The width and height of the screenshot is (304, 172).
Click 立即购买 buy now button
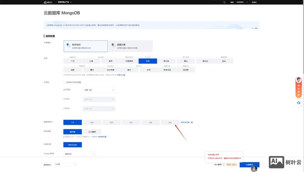pyautogui.click(x=249, y=165)
